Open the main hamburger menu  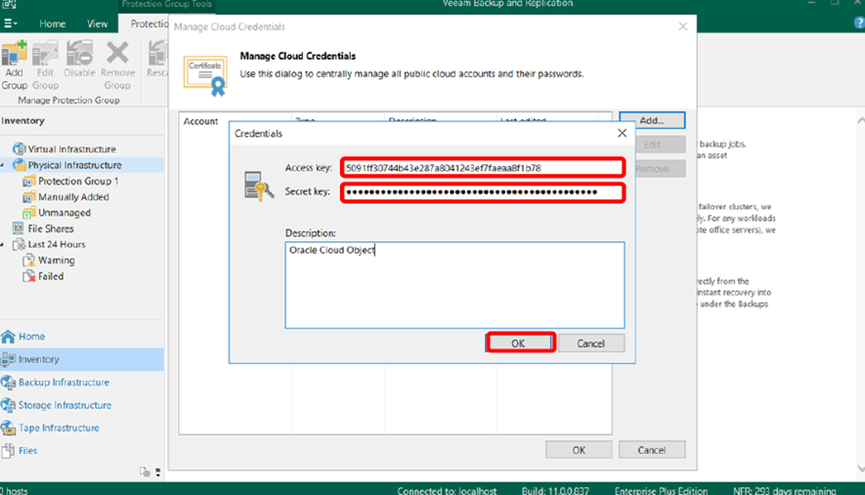point(11,23)
